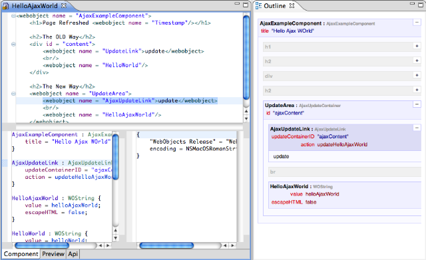Click the id "ajaxContent" binding in Outline
This screenshot has height=260, width=426.
click(x=285, y=113)
